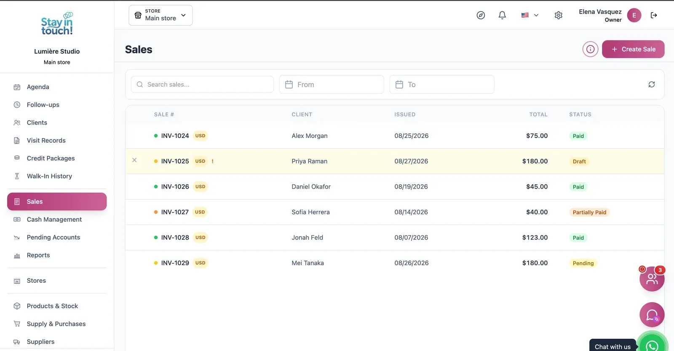Viewport: 674px width, 351px height.
Task: Click the calendar icon in To field
Action: [399, 85]
